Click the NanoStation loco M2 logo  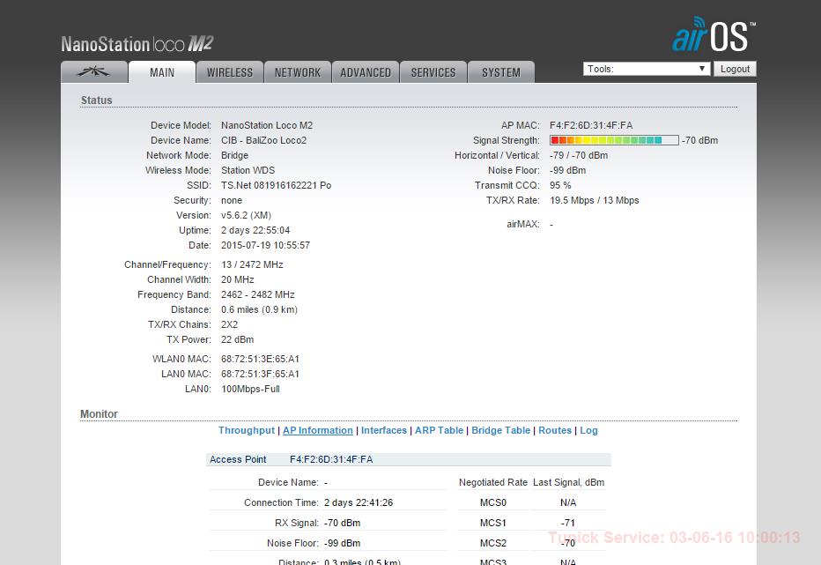[137, 44]
